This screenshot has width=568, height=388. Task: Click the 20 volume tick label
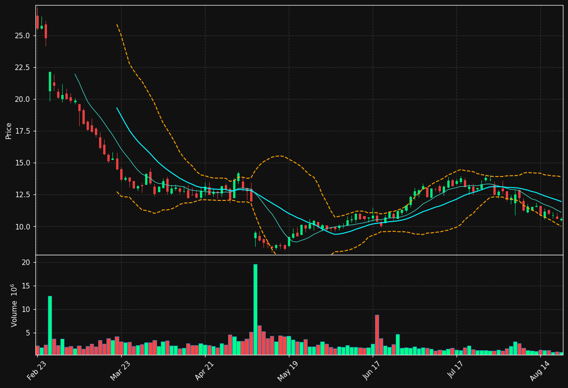click(x=26, y=262)
